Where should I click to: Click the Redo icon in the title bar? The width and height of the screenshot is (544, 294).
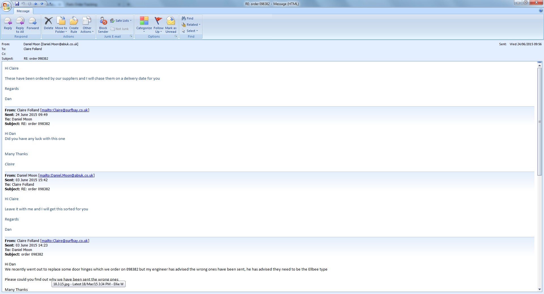[29, 4]
